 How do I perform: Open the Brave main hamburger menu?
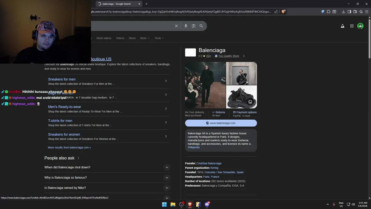pos(367,12)
